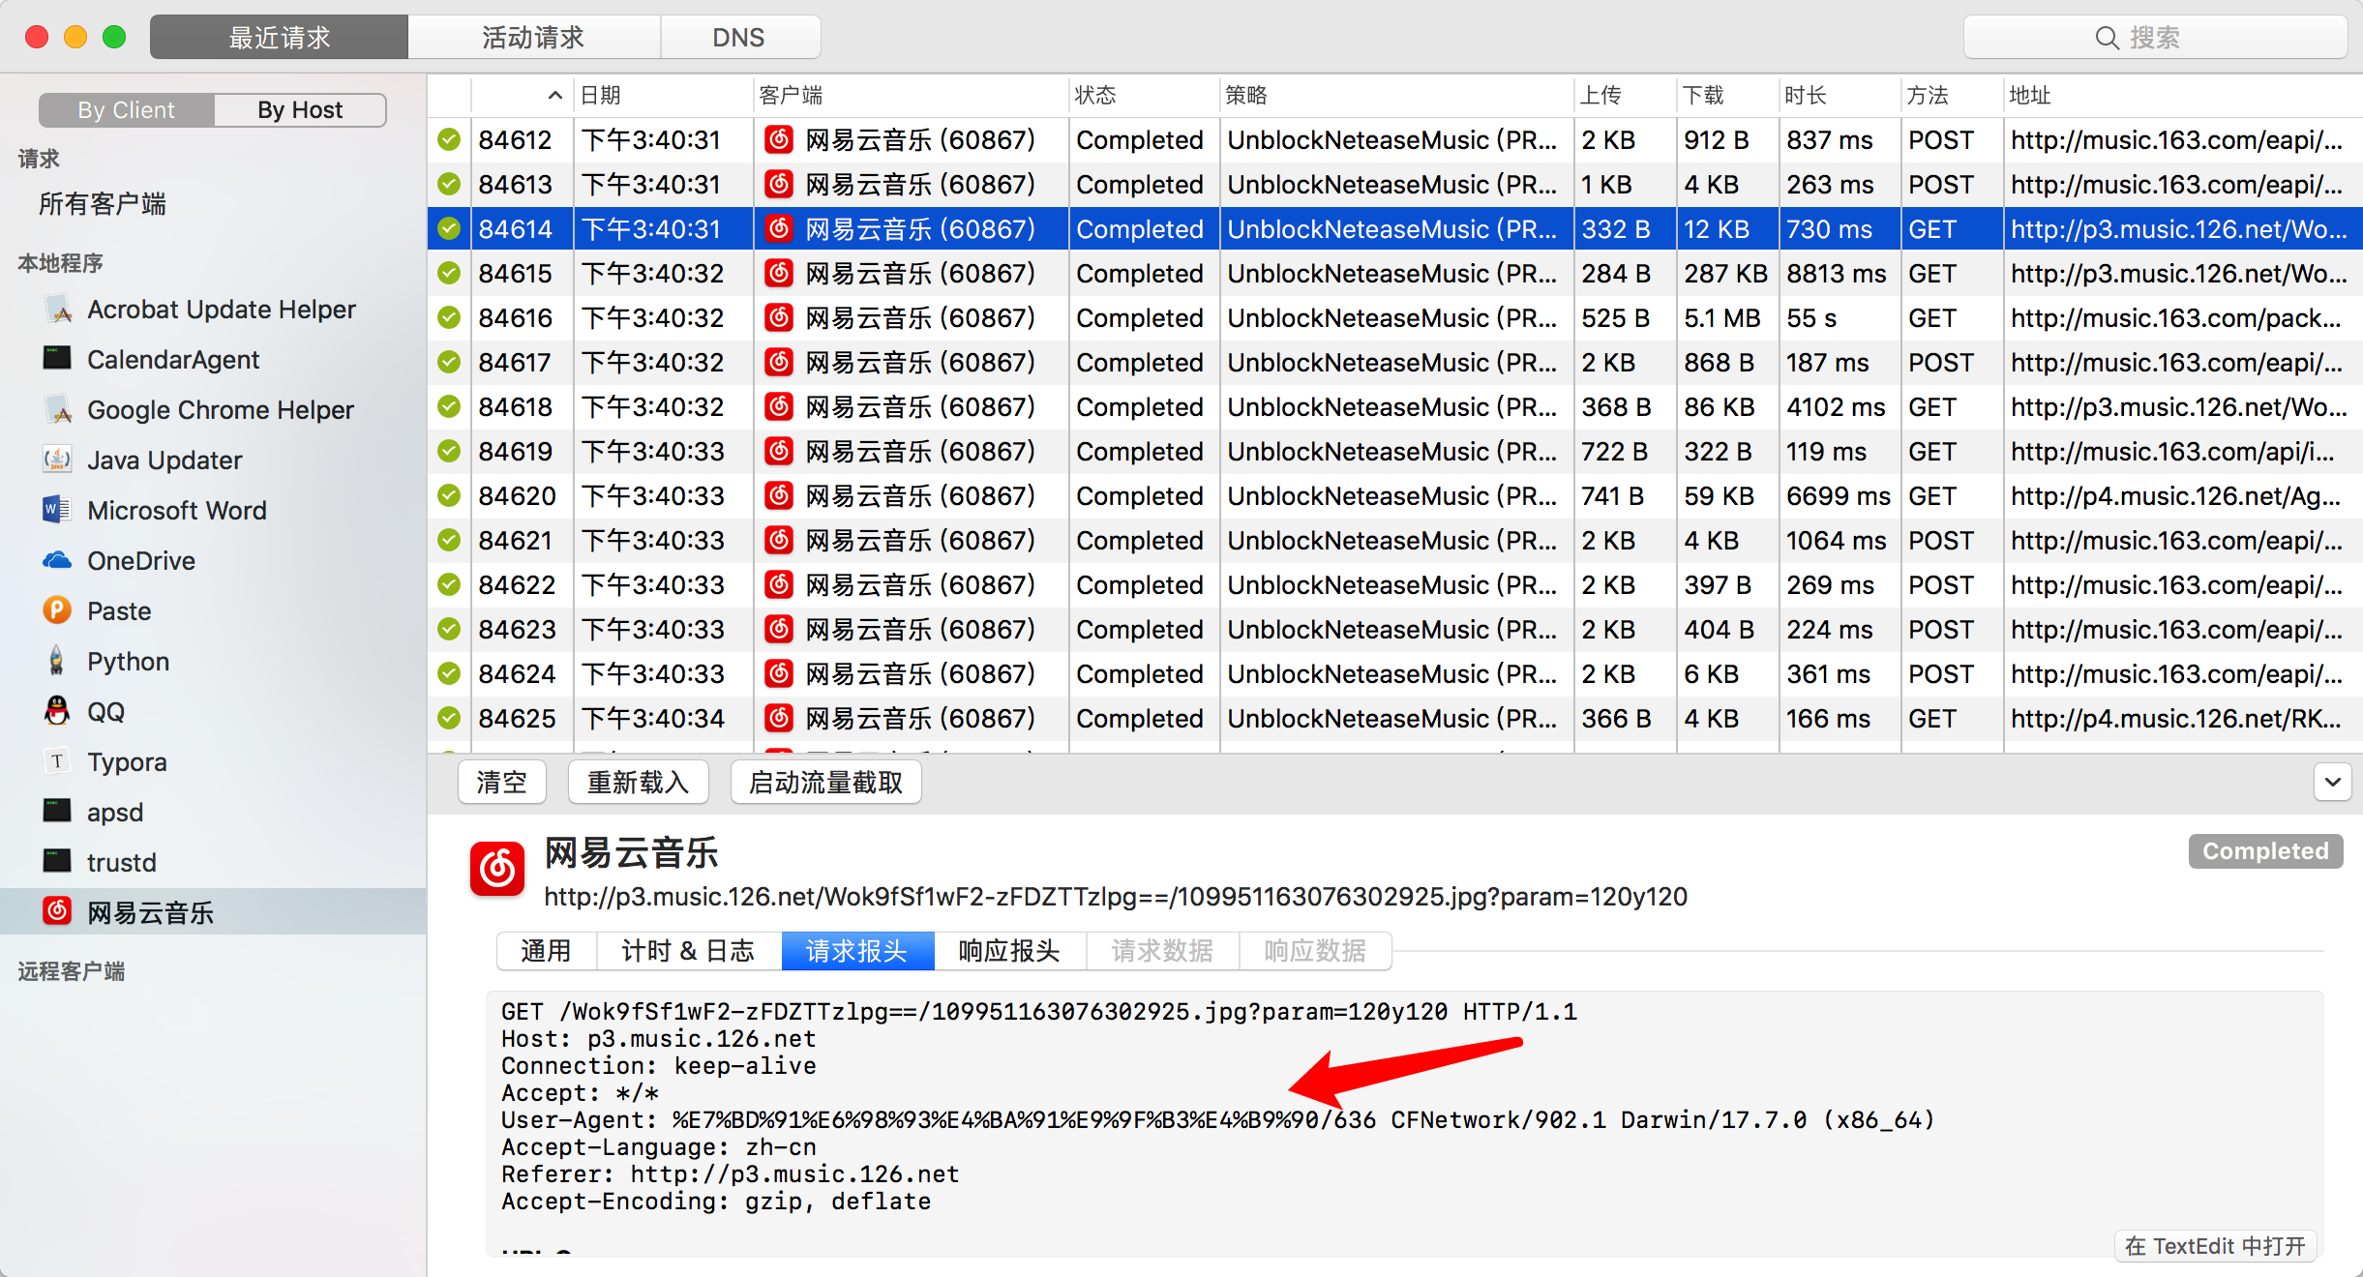Open the 最近请求 tab
This screenshot has width=2363, height=1277.
coord(280,37)
